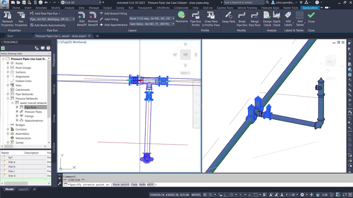Click the New drawing icon
This screenshot has height=198, width=353.
click(14, 2)
